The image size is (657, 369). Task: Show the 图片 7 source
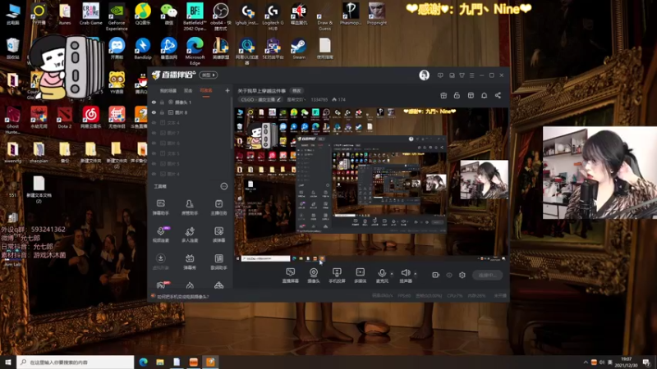tap(154, 133)
